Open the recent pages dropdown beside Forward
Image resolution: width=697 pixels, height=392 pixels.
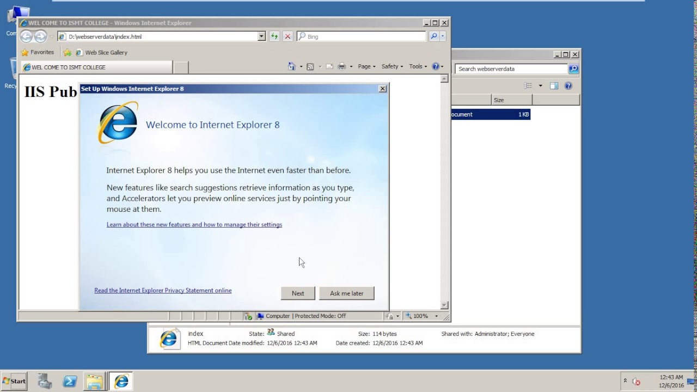click(51, 36)
